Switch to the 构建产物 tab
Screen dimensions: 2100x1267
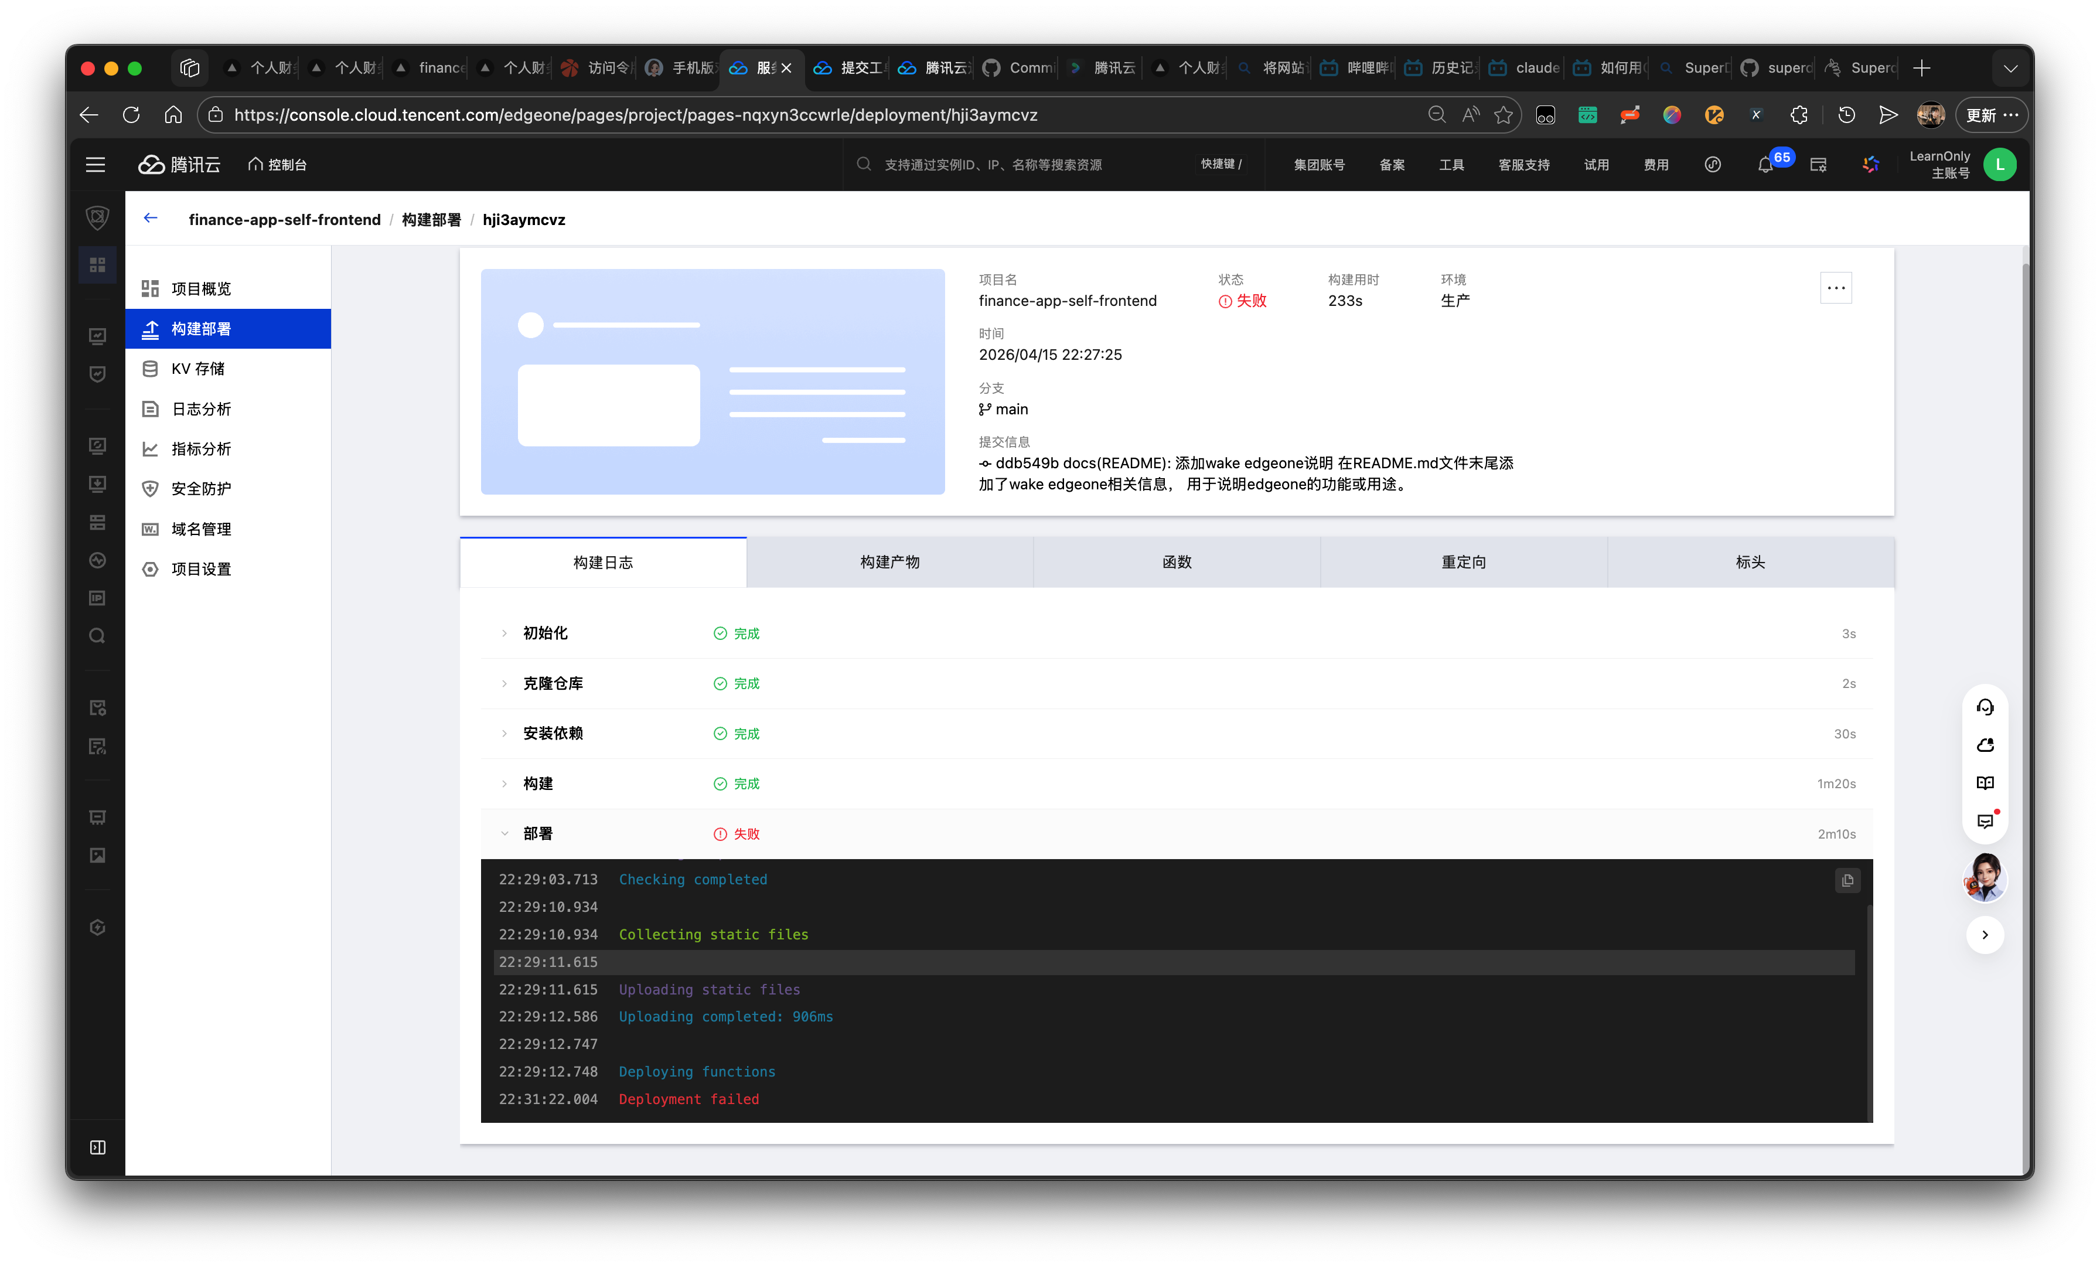889,562
